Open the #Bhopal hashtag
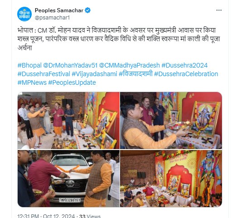231x218 pixels. point(29,65)
